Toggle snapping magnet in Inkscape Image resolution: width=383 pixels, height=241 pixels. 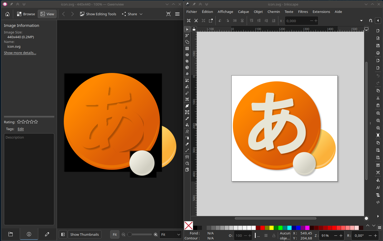click(371, 21)
